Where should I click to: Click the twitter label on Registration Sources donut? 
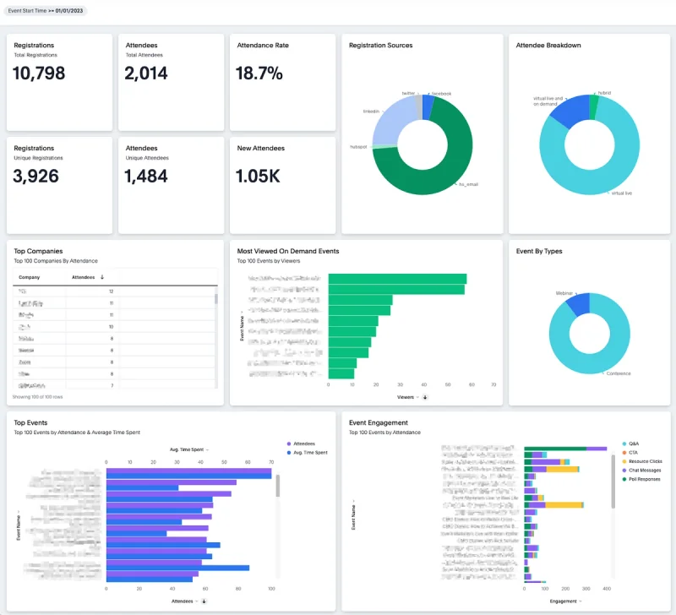[x=408, y=93]
